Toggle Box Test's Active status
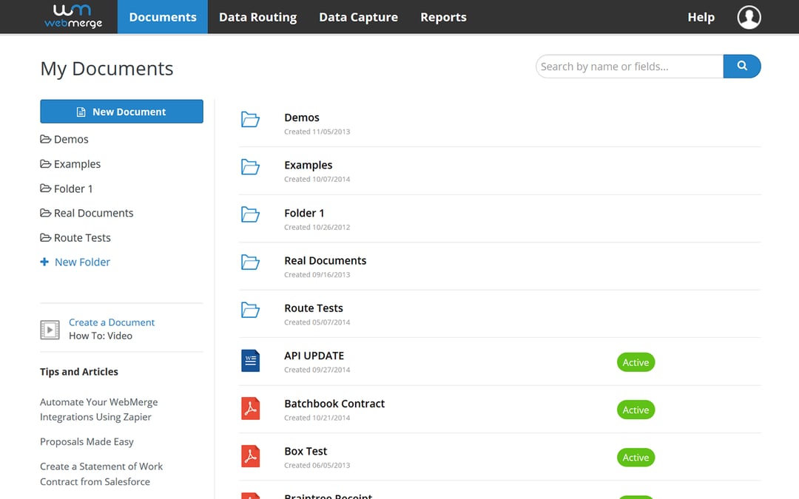Image resolution: width=799 pixels, height=499 pixels. point(636,458)
